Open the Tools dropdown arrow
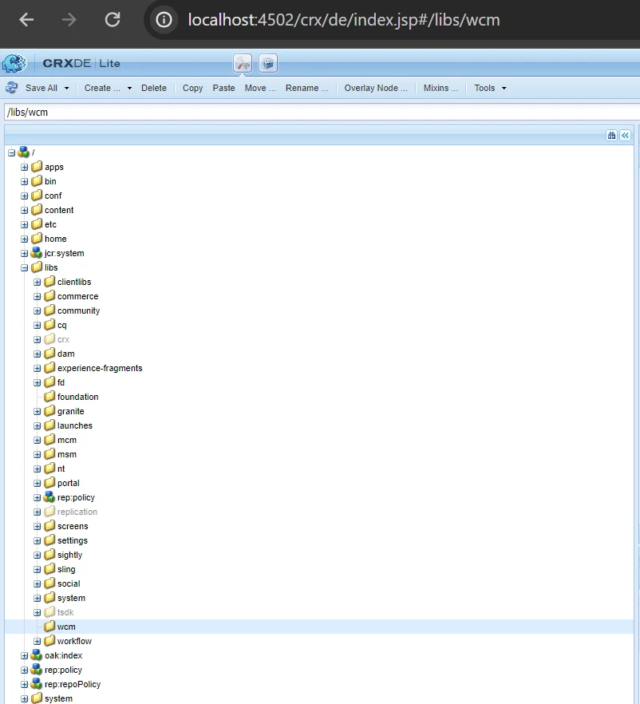Image resolution: width=640 pixels, height=704 pixels. coord(504,88)
